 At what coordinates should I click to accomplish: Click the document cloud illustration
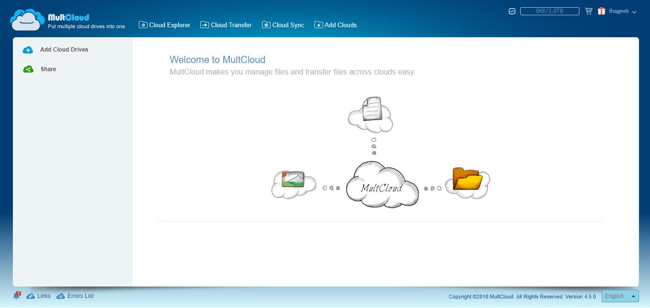point(370,114)
